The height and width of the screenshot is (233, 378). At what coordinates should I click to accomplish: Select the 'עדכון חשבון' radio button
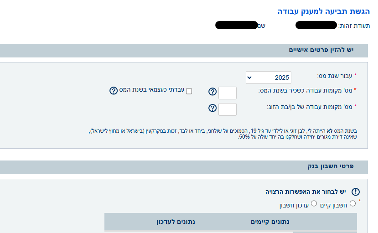pos(314,203)
